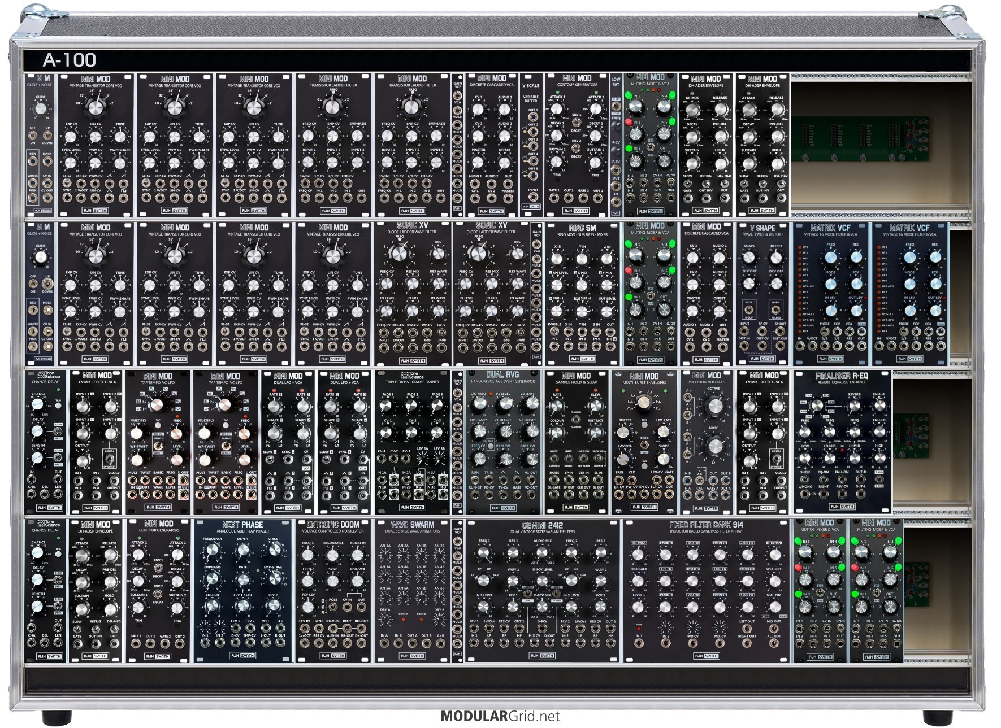Click the Precision Voltages CAL jack
This screenshot has height=728, width=1001.
coord(699,495)
